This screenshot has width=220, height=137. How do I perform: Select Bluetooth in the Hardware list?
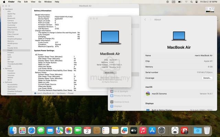coord(11,18)
